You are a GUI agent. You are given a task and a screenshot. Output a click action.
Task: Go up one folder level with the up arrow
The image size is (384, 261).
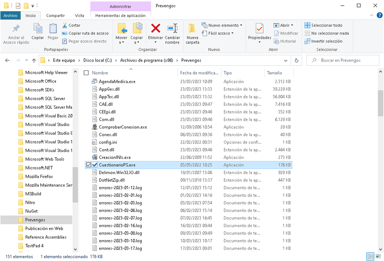point(34,60)
